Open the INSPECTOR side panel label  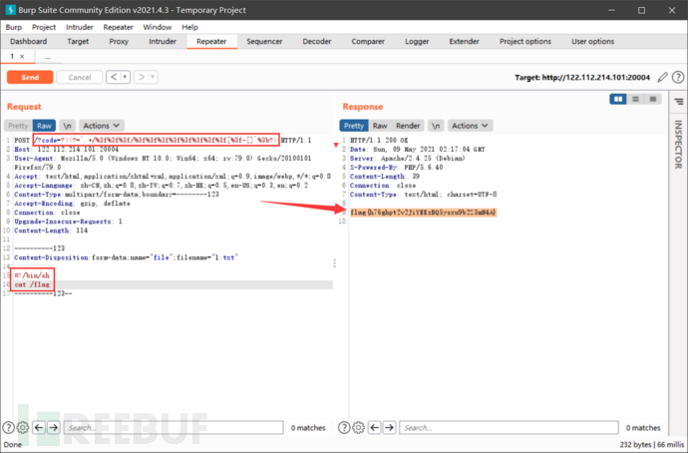[678, 145]
